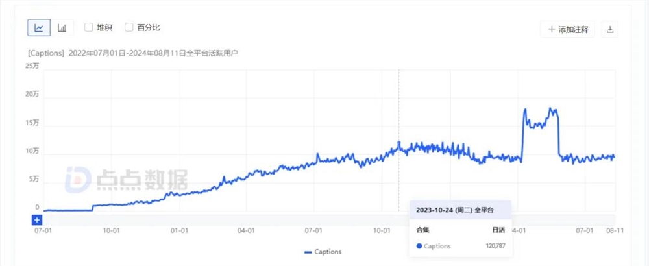Click the 25万 y-axis label
This screenshot has height=266, width=649.
pyautogui.click(x=32, y=66)
